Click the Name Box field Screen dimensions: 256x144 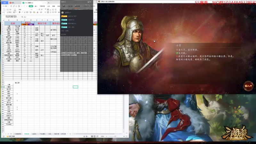[11, 17]
